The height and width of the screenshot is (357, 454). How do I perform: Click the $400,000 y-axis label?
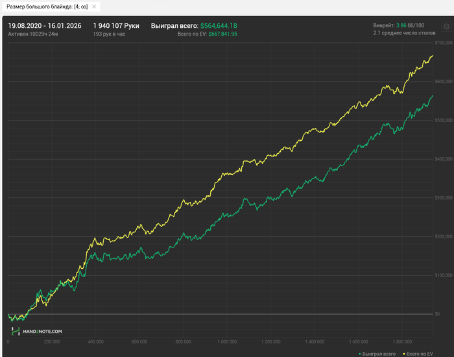coord(443,159)
